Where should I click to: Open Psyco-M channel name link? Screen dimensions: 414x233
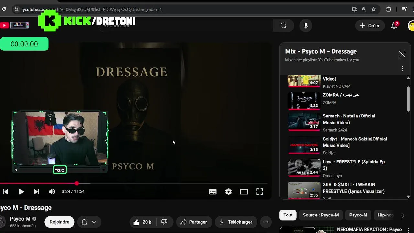20,219
